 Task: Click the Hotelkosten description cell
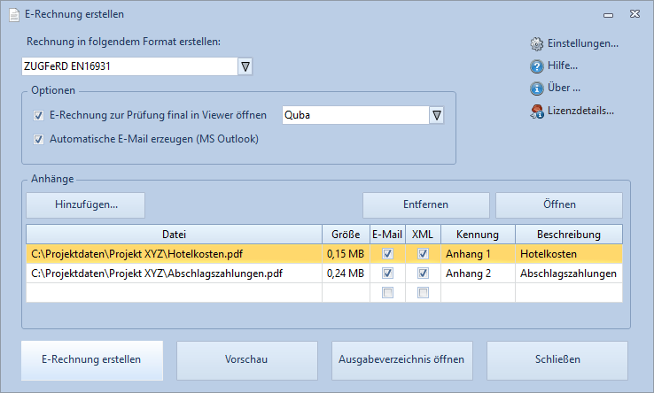click(569, 253)
